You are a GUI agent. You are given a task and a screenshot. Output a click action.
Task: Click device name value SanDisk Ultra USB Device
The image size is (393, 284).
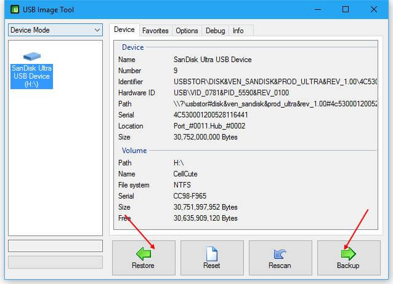[213, 60]
